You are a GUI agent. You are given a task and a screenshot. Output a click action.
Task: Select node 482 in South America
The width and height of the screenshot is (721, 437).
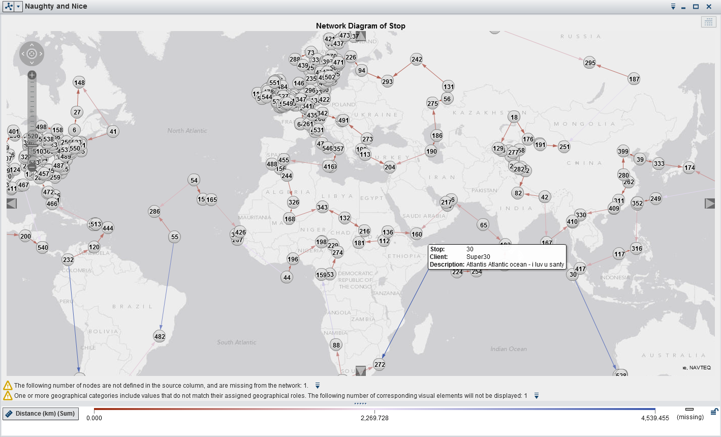160,336
